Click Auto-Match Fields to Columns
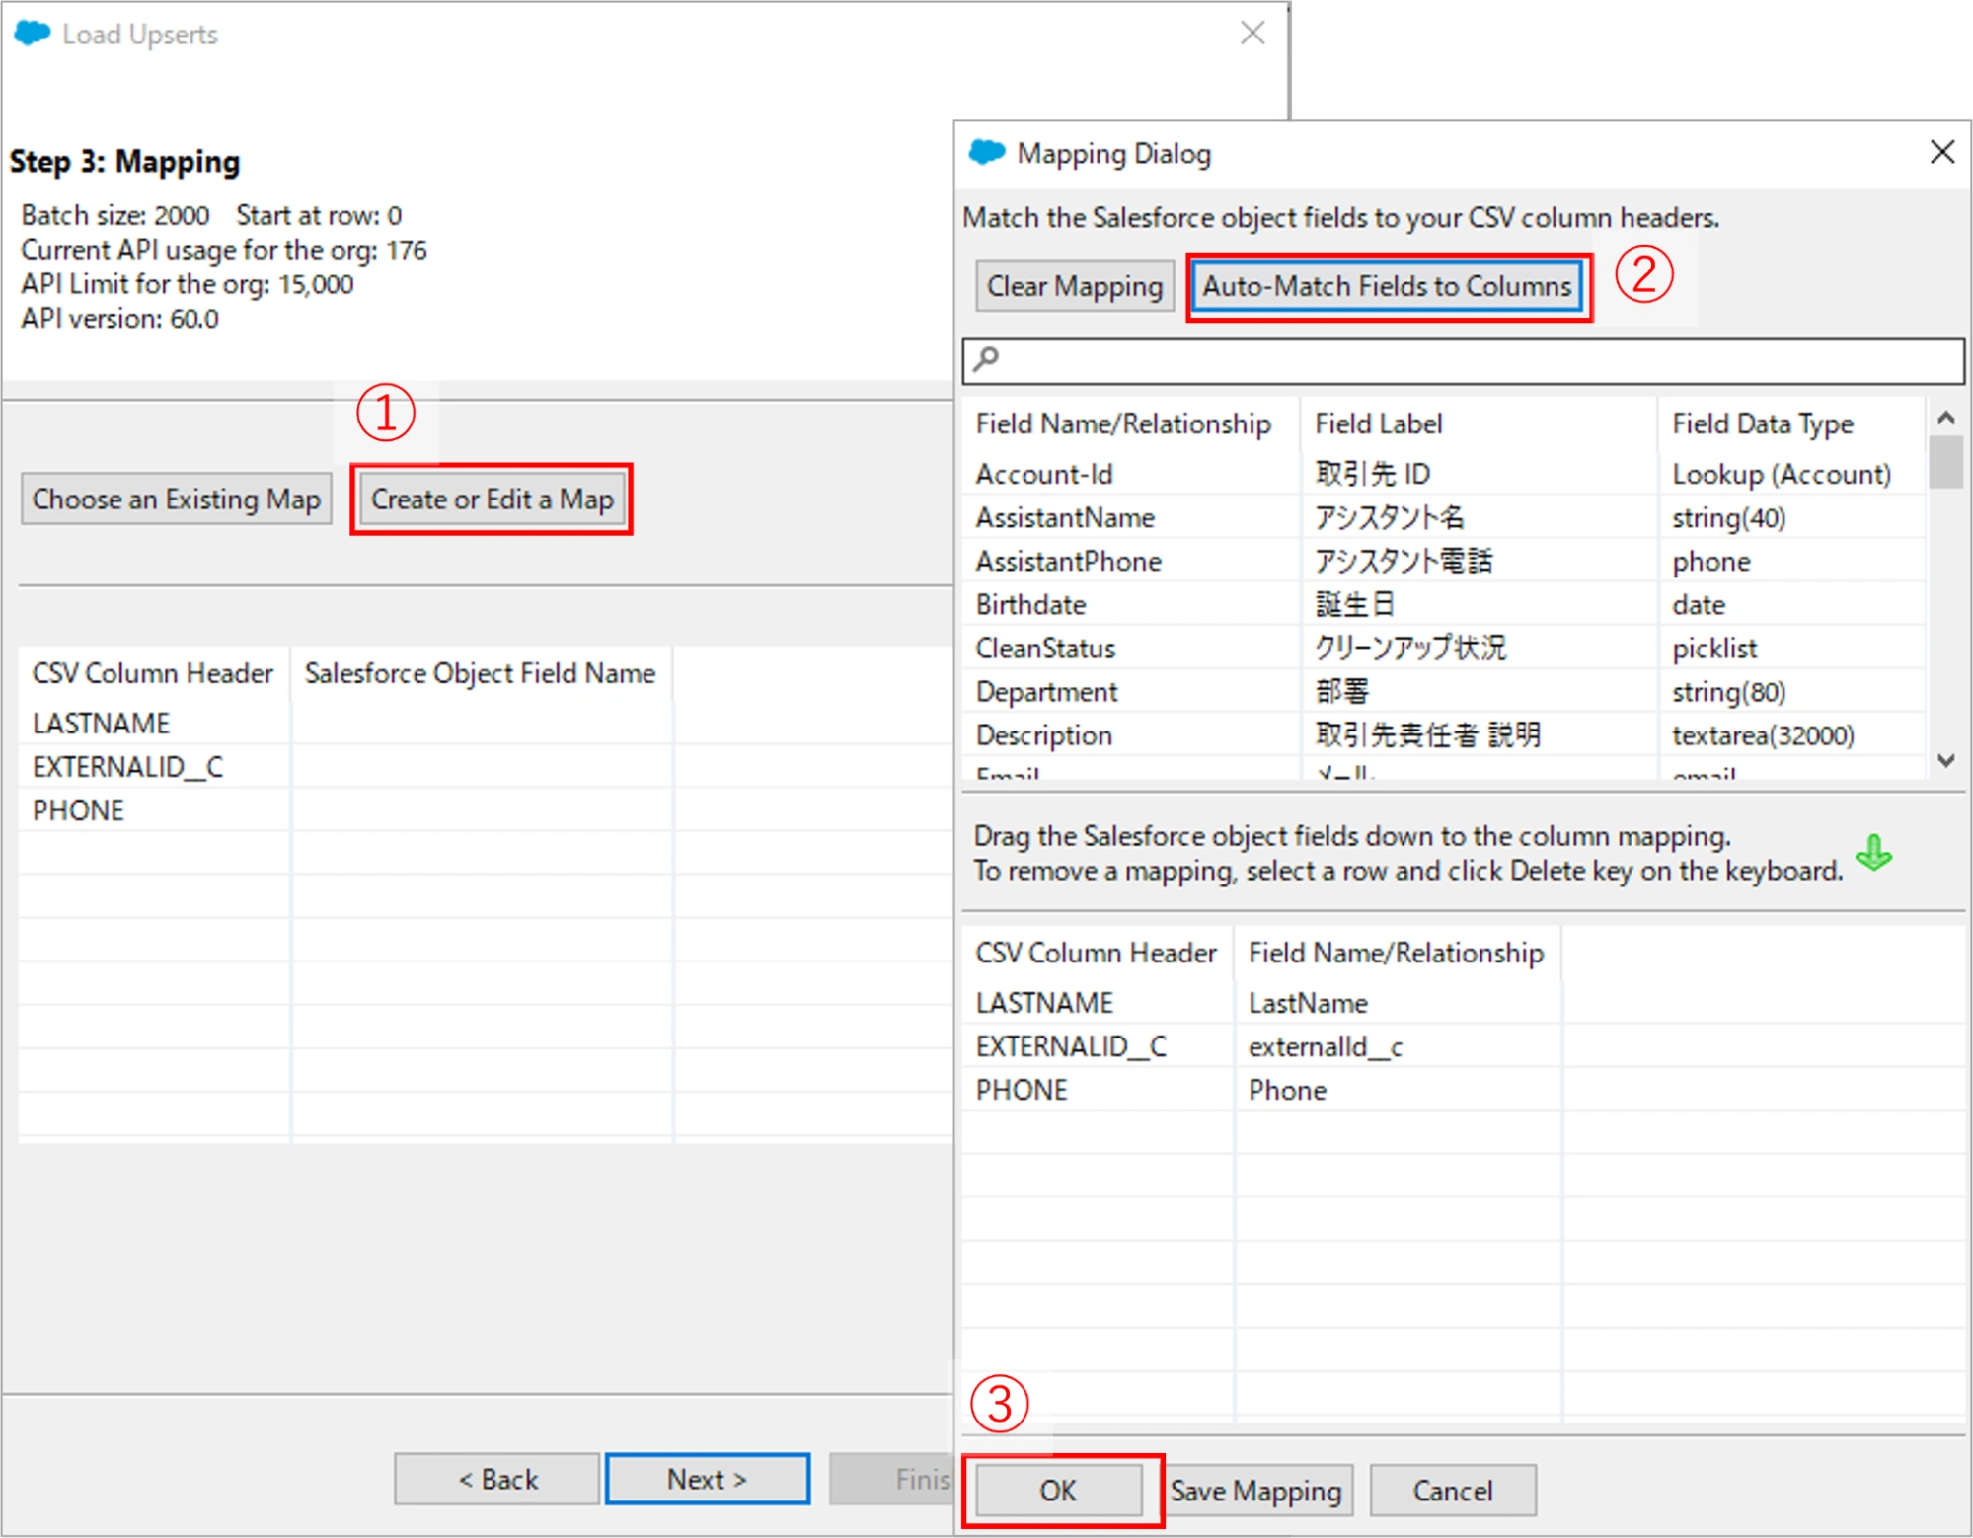The image size is (1973, 1538). click(x=1387, y=286)
